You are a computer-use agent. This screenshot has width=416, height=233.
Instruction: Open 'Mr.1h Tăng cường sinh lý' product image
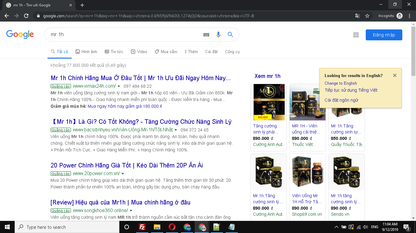coord(269,172)
